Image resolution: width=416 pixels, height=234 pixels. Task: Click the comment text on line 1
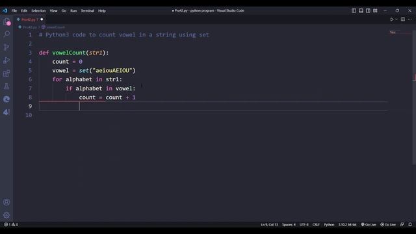tap(124, 34)
